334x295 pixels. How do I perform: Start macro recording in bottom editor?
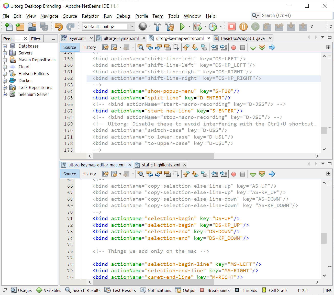click(x=233, y=174)
